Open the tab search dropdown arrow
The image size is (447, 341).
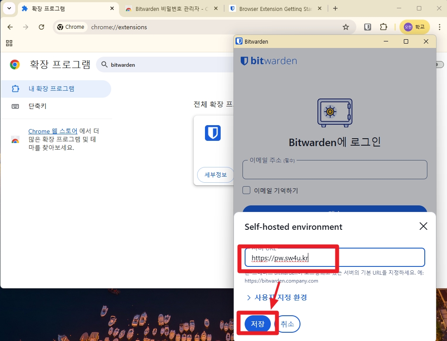click(x=9, y=8)
